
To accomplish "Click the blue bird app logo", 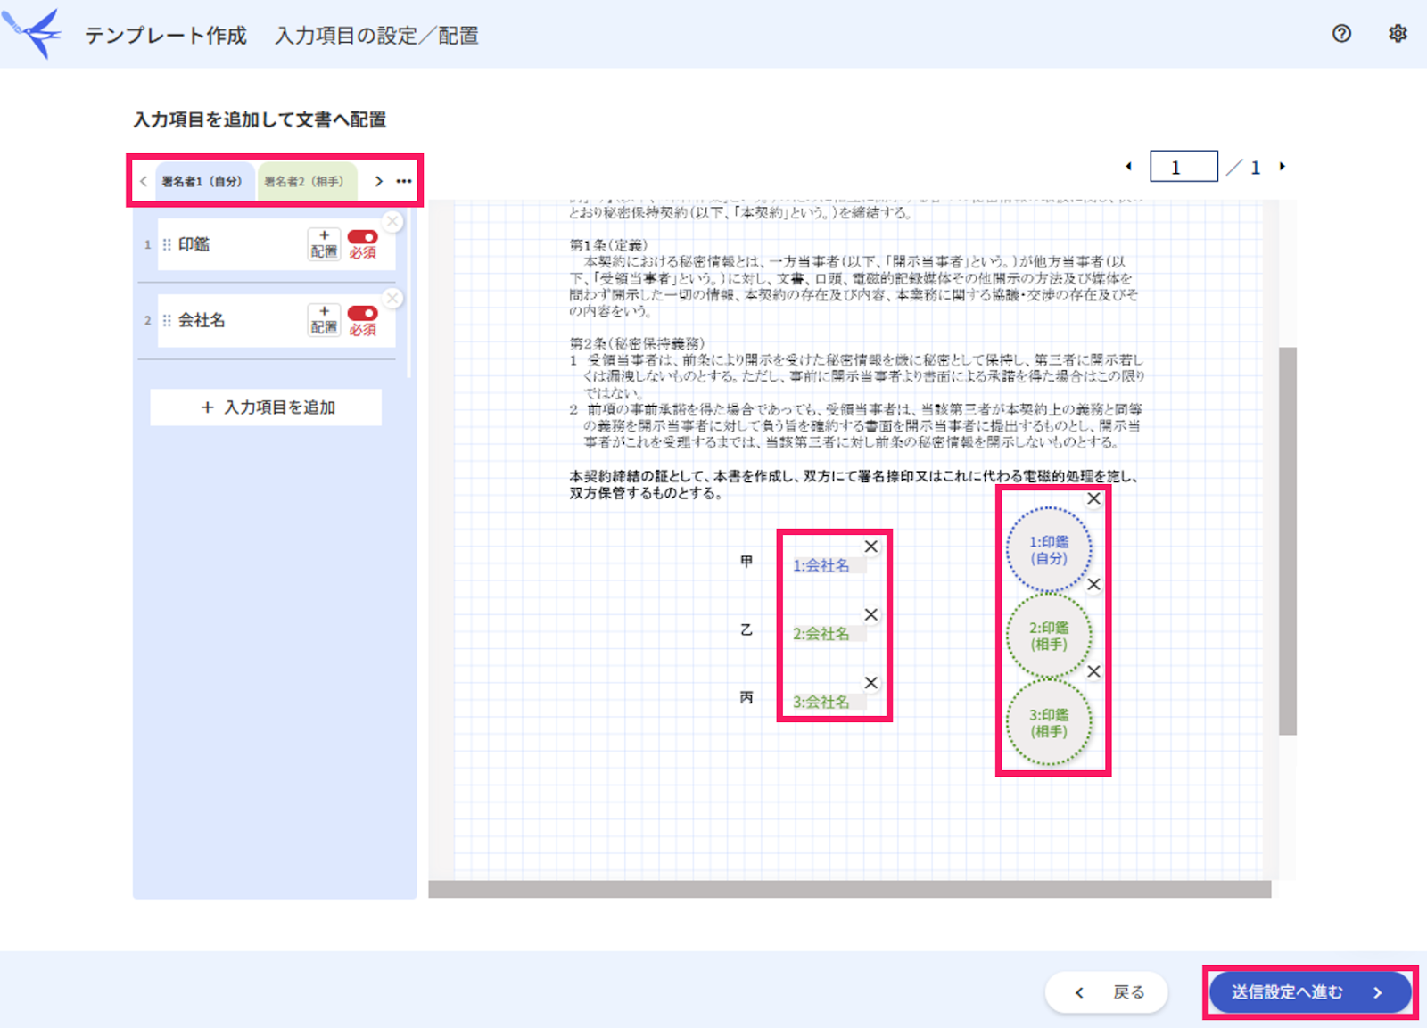I will tap(32, 33).
